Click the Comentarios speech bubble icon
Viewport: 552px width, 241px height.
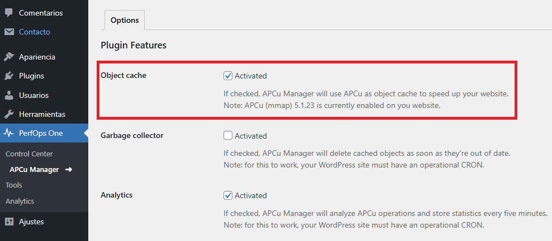[9, 12]
